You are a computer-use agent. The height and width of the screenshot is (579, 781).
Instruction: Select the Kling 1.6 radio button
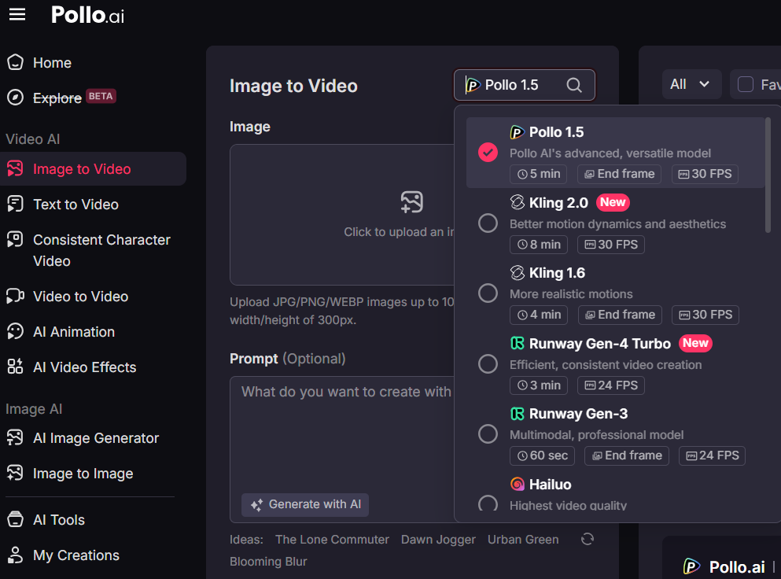point(488,293)
